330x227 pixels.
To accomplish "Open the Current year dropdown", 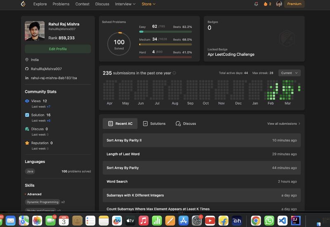I will pos(289,73).
